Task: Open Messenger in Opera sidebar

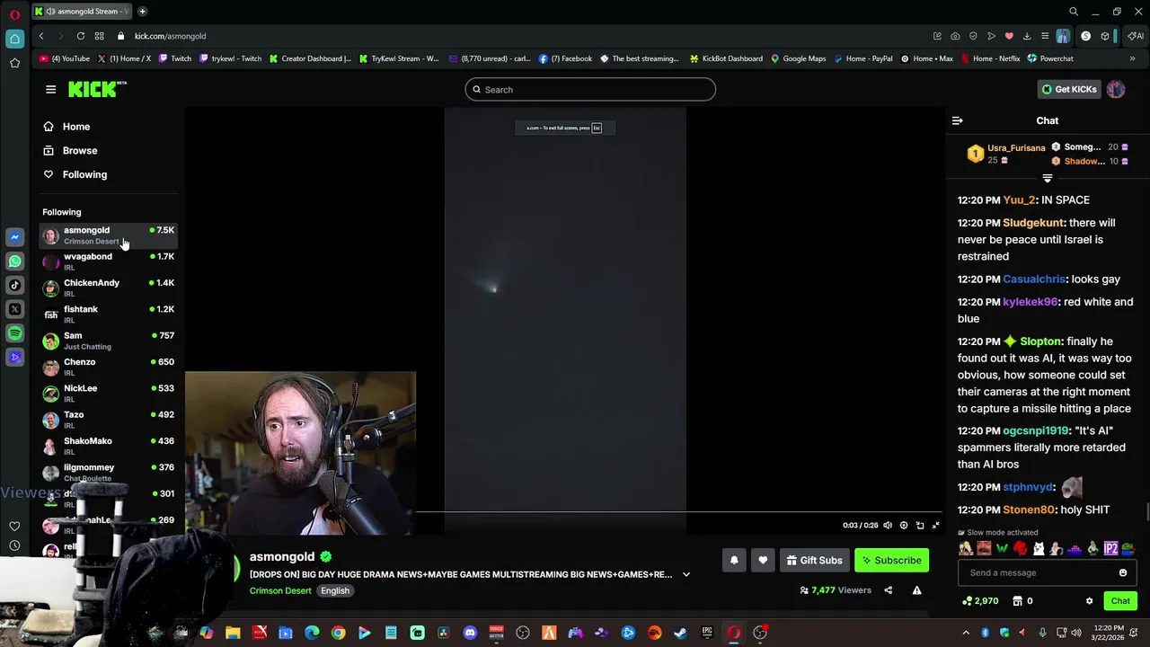Action: click(x=14, y=237)
